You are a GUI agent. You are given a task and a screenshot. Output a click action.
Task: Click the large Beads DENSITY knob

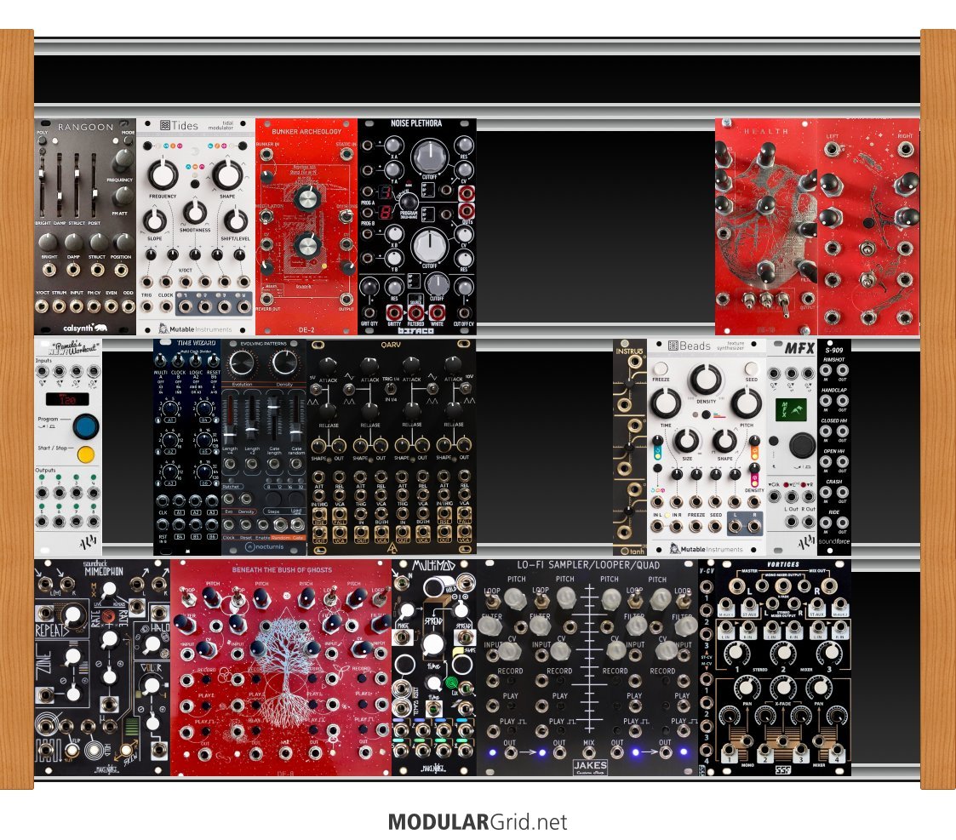(x=706, y=380)
